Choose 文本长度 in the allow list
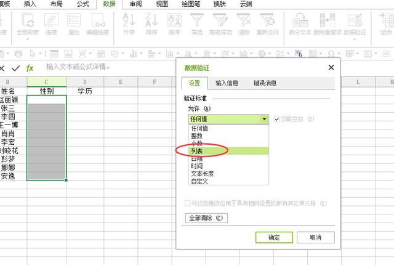Viewport: 394px width, 265px height. click(x=228, y=173)
